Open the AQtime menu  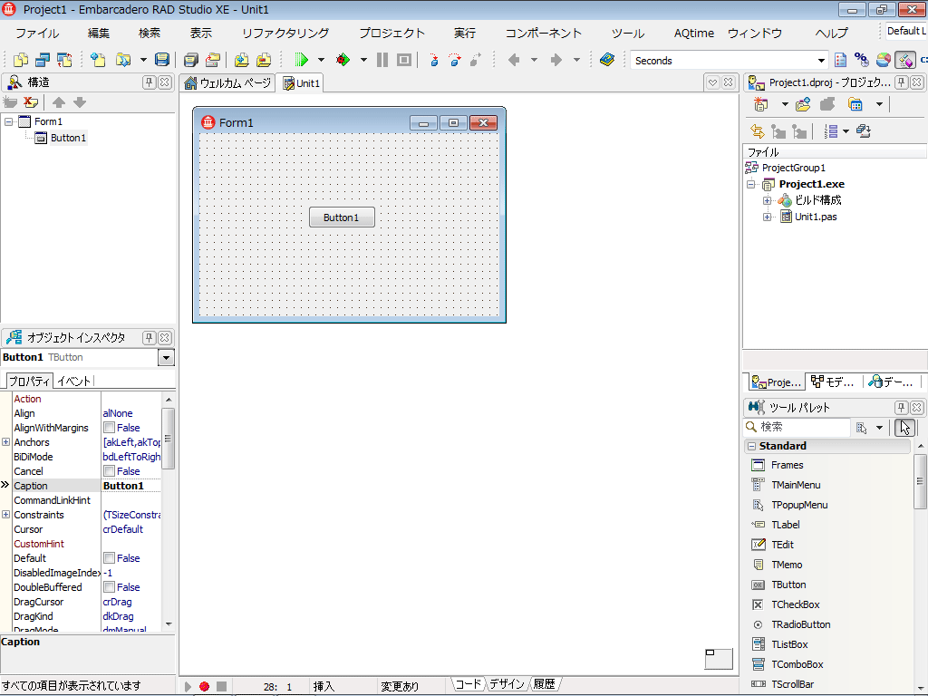click(693, 34)
